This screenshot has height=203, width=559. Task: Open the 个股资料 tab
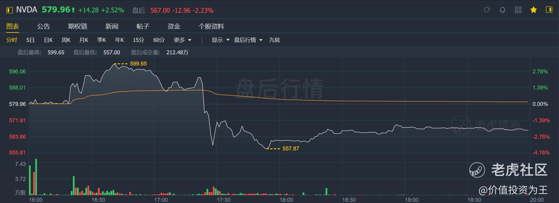211,26
